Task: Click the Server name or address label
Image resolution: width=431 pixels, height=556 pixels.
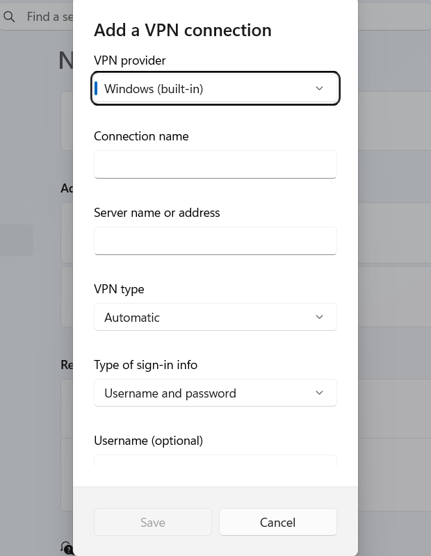Action: pos(157,213)
